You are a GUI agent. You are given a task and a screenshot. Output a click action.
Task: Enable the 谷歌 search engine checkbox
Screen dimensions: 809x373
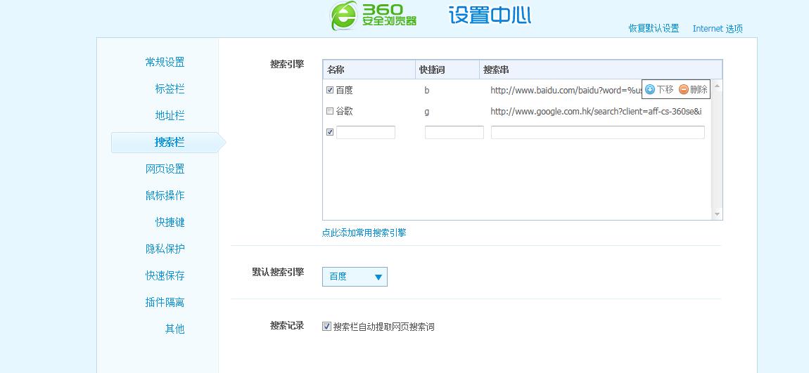(x=330, y=111)
